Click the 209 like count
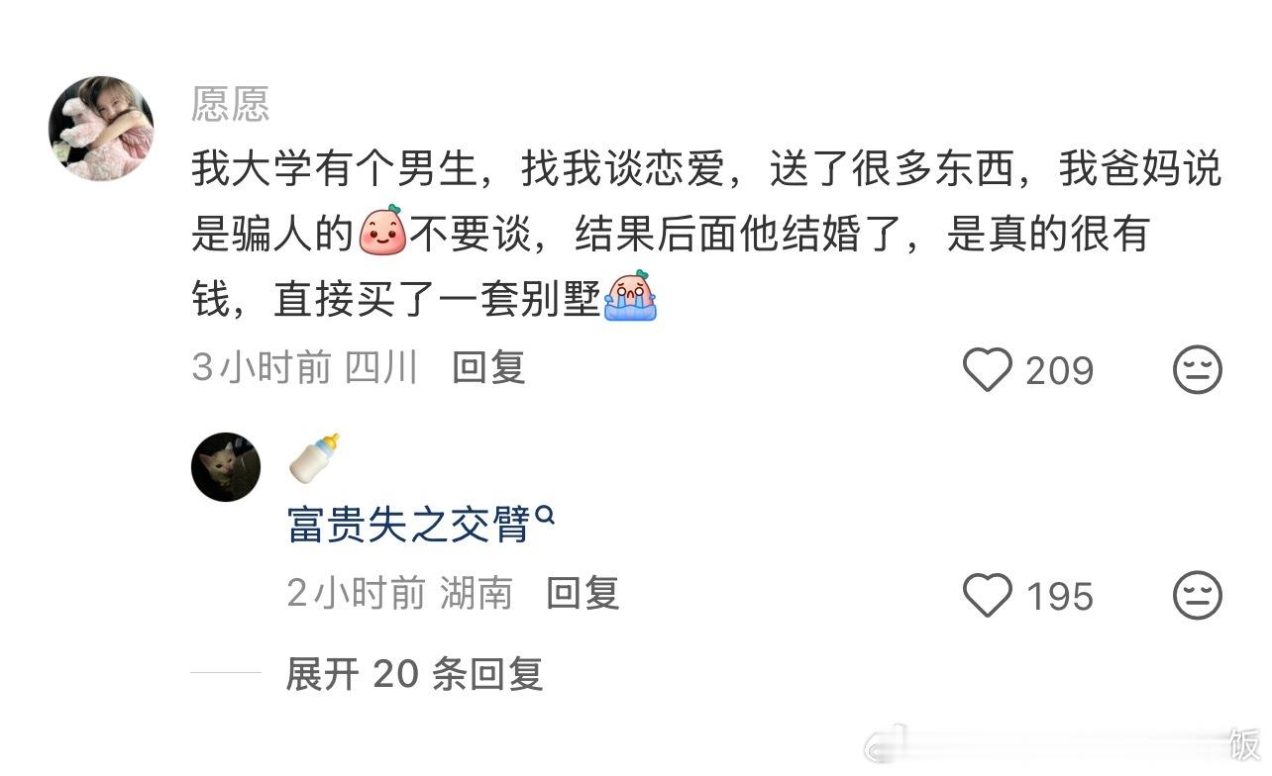Image resolution: width=1272 pixels, height=776 pixels. (1059, 371)
